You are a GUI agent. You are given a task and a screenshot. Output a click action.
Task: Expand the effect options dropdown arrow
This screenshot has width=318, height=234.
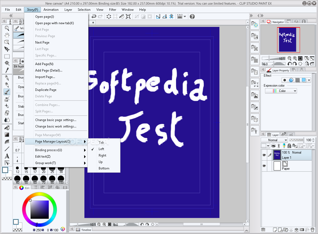309,80
